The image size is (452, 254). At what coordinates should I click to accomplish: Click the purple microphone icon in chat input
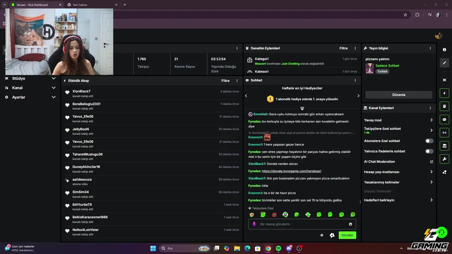pyautogui.click(x=254, y=224)
